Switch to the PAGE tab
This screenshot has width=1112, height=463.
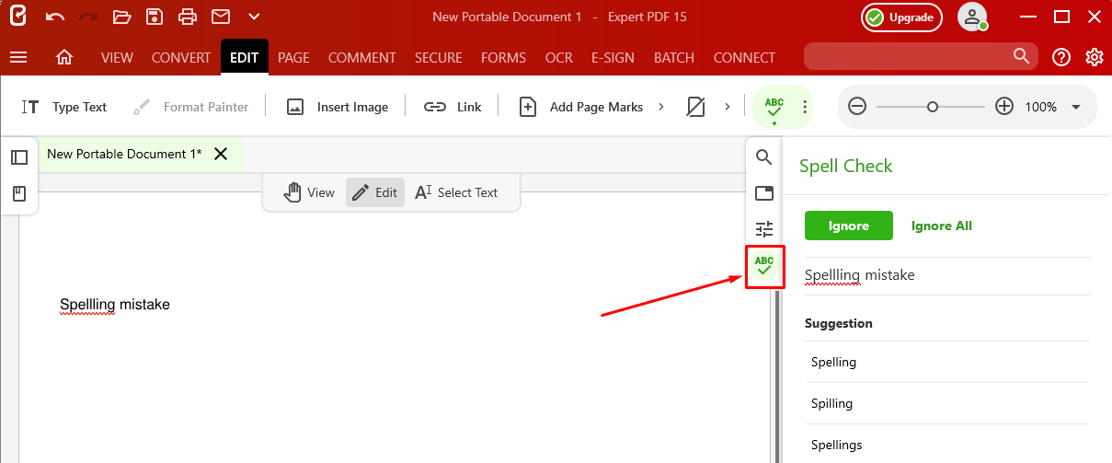[x=293, y=57]
